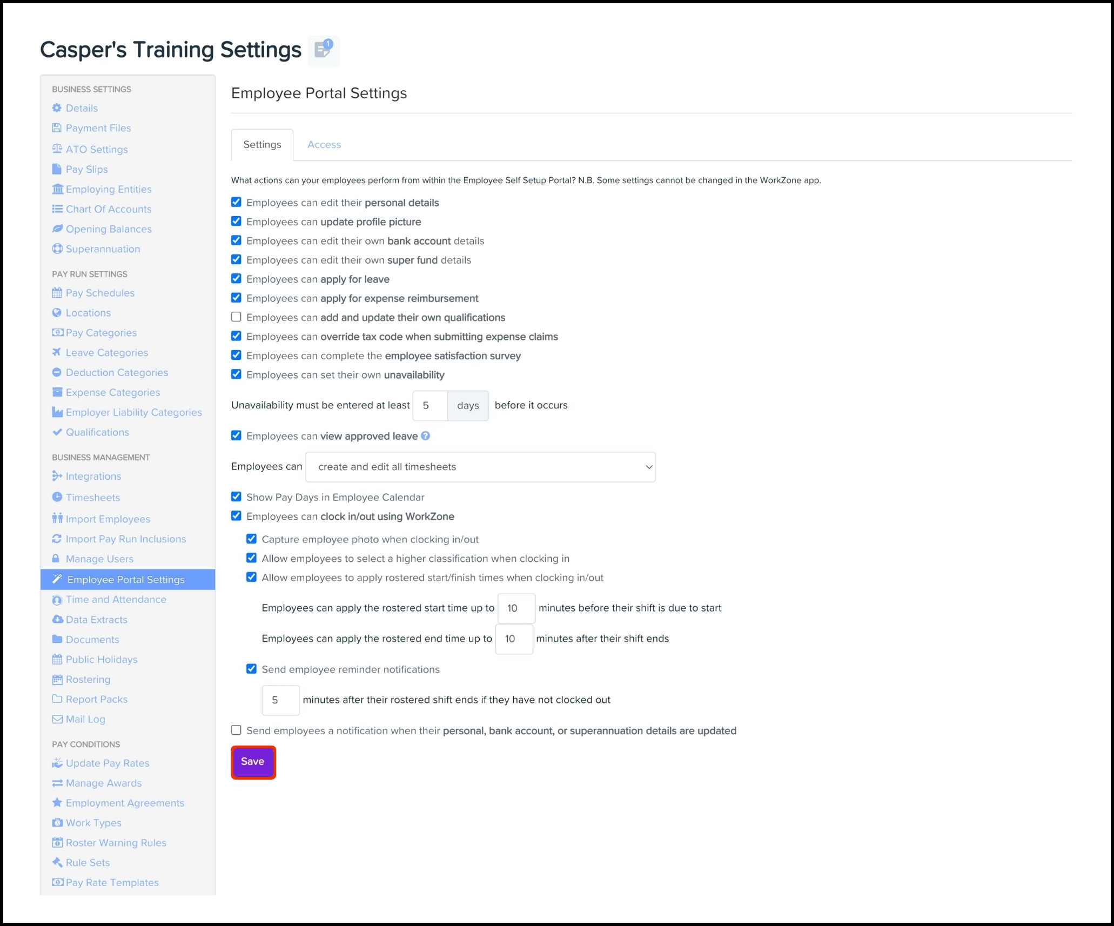Screen dimensions: 1114x926
Task: Click the help icon next to view approved leave
Action: (x=425, y=436)
